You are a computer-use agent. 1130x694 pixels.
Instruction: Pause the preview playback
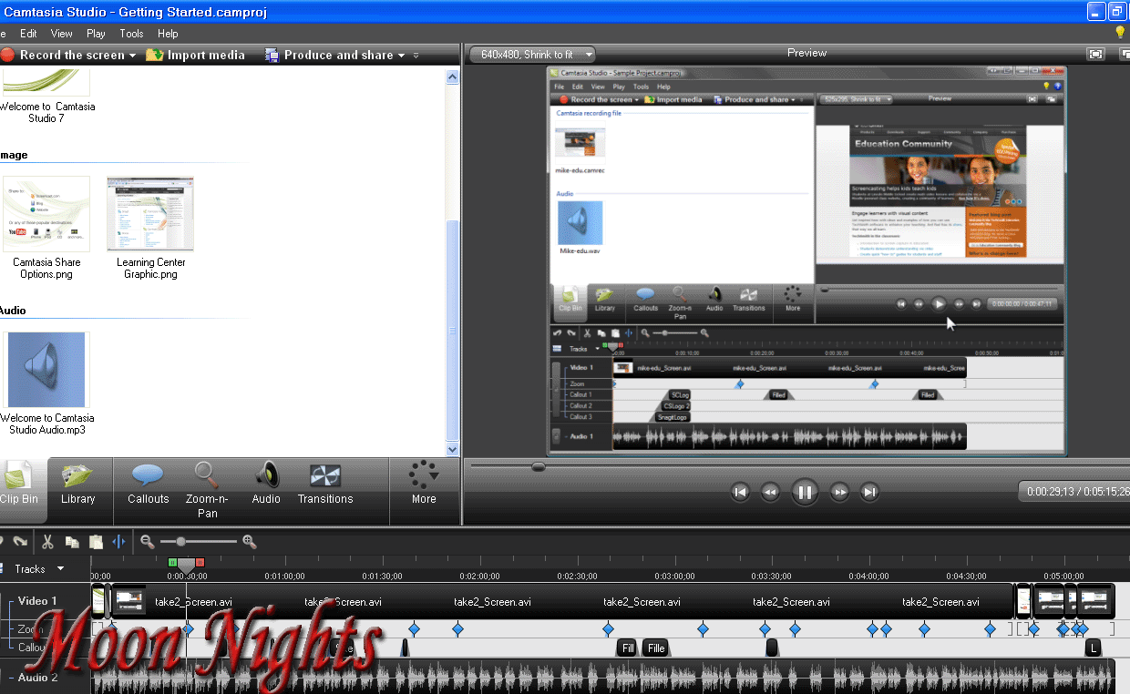805,493
